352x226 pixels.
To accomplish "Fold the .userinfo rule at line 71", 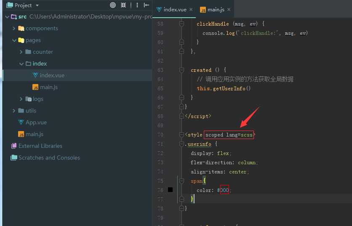I will point(181,144).
